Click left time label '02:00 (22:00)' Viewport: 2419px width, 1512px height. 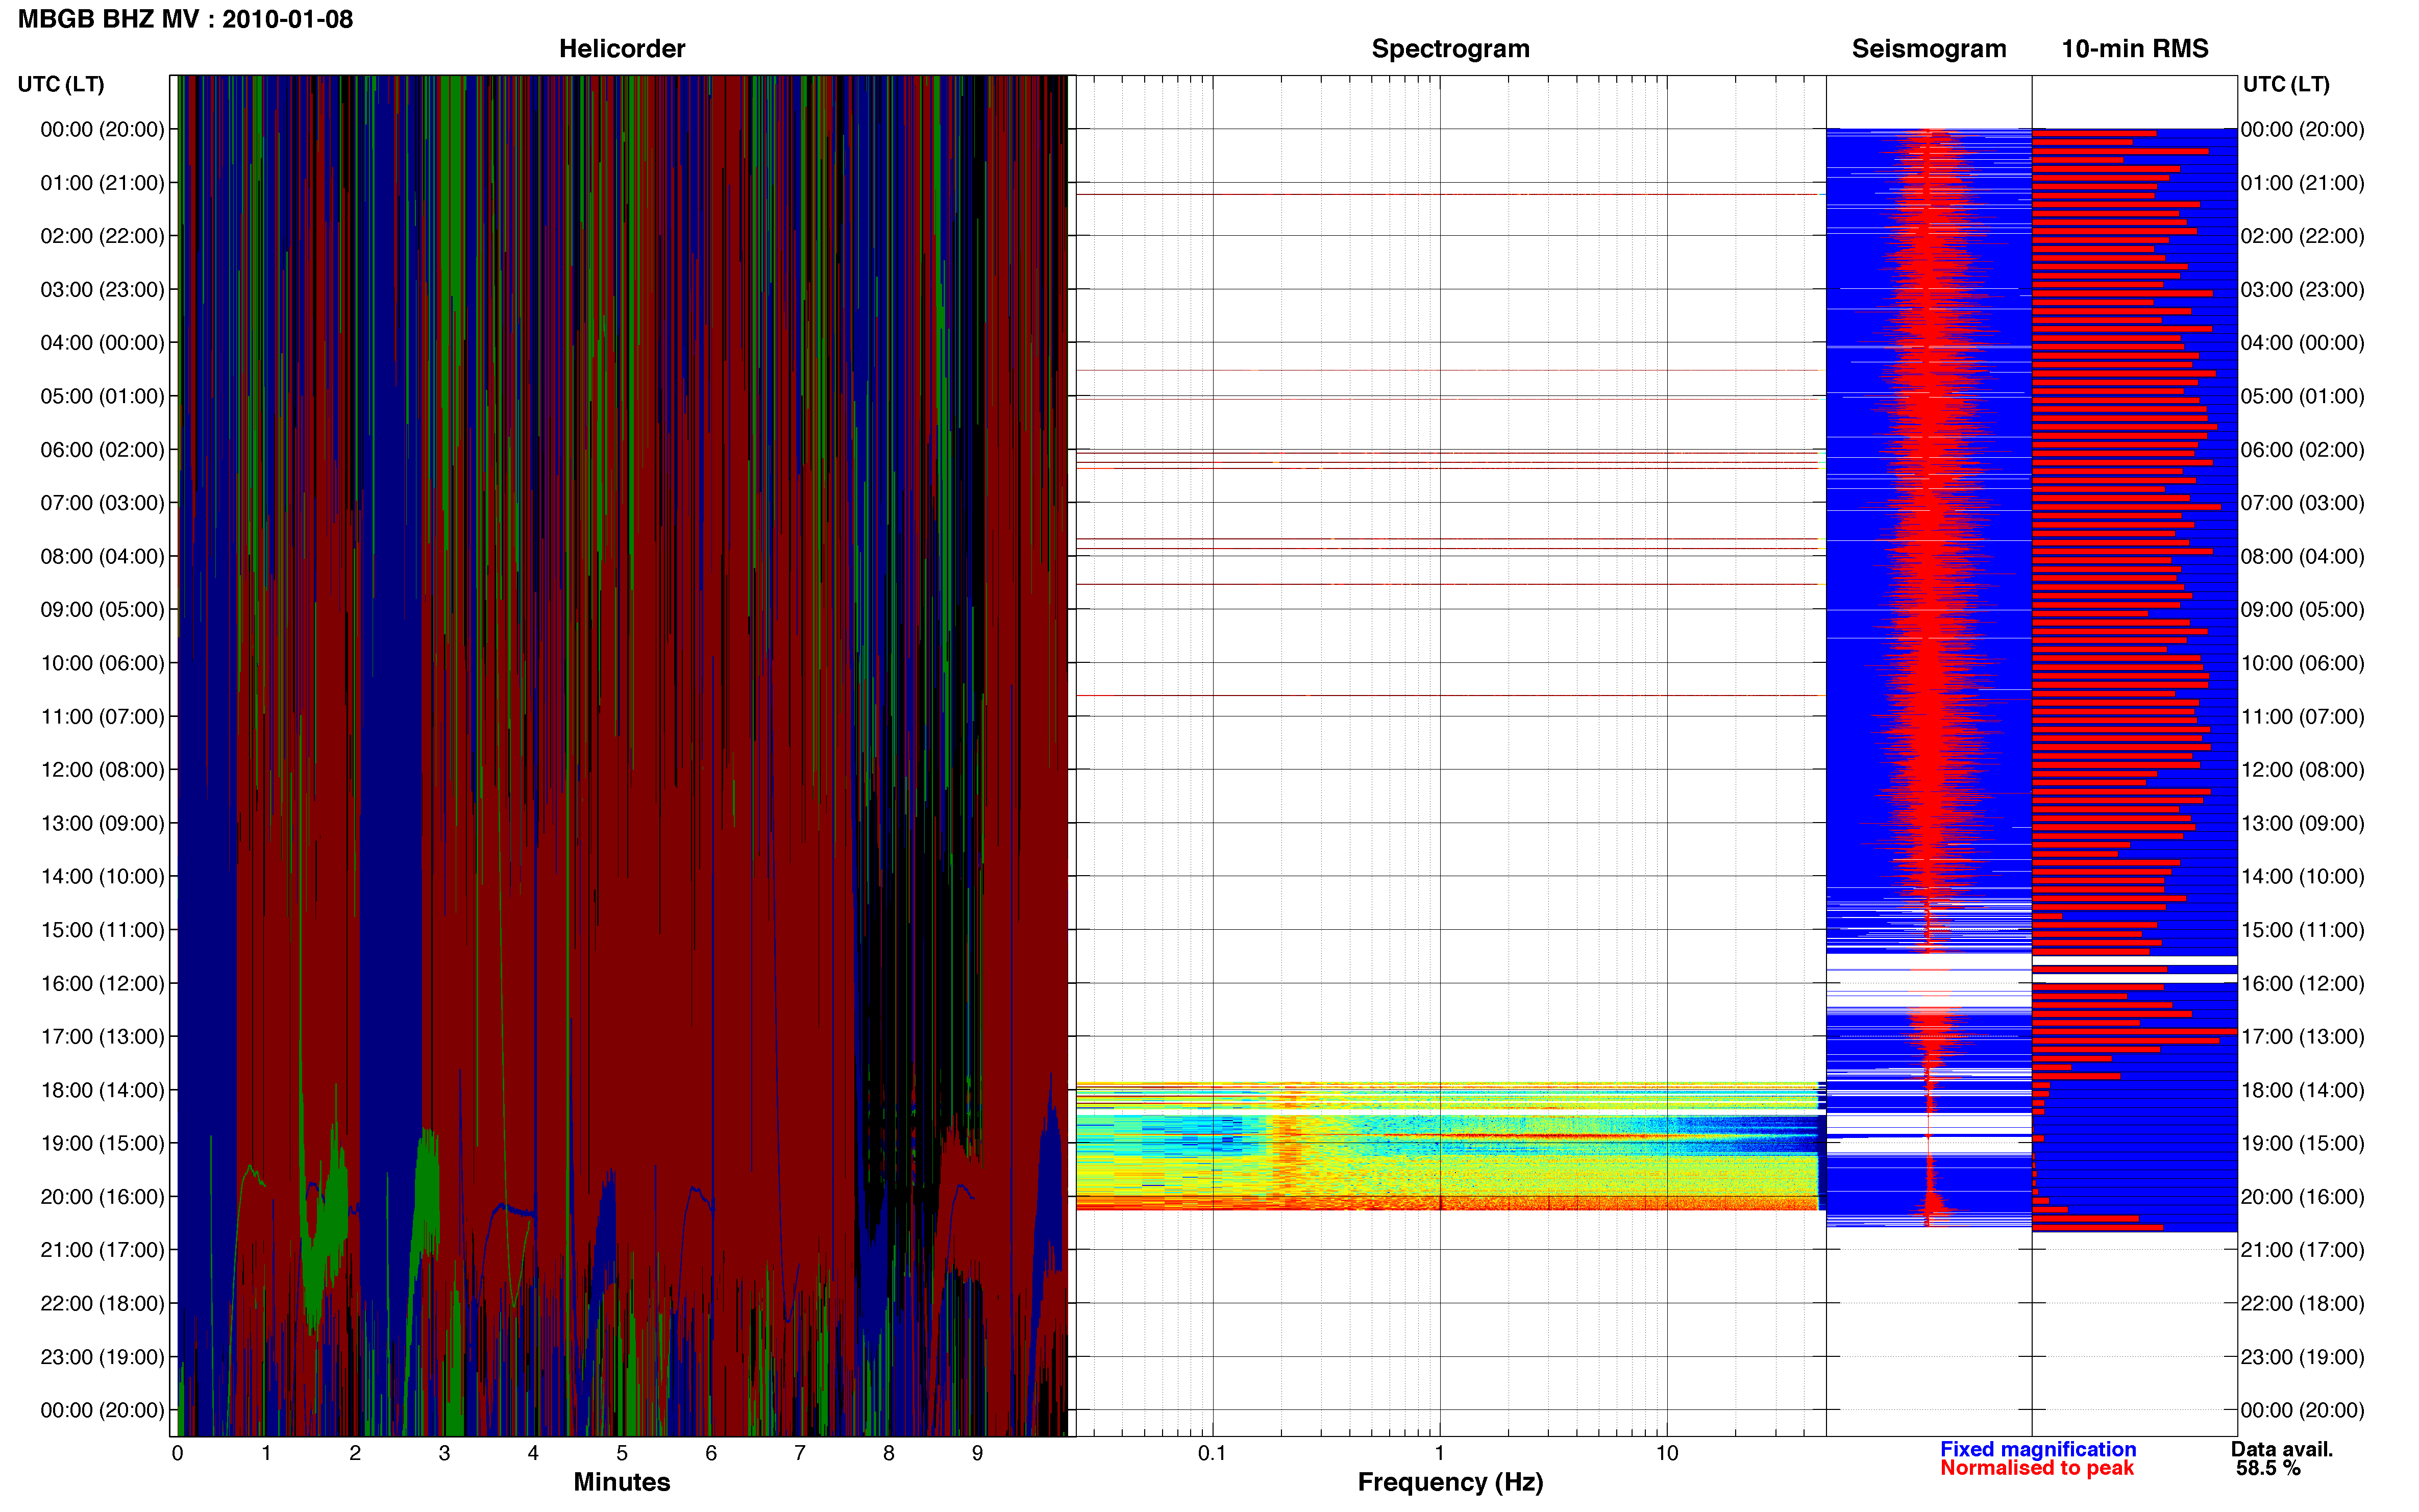point(102,236)
